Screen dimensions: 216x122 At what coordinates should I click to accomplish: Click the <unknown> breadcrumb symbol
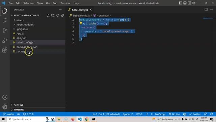[x=104, y=16]
